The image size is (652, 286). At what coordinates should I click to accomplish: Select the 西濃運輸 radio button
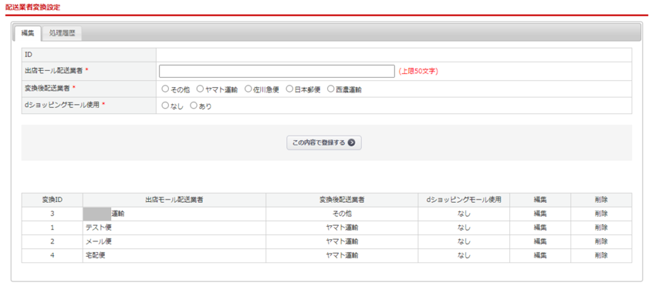point(330,89)
